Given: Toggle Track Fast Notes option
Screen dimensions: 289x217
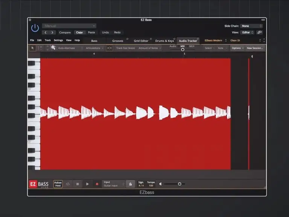Looking at the screenshot, I should tap(126, 48).
